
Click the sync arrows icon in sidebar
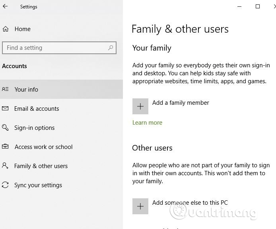[5, 185]
